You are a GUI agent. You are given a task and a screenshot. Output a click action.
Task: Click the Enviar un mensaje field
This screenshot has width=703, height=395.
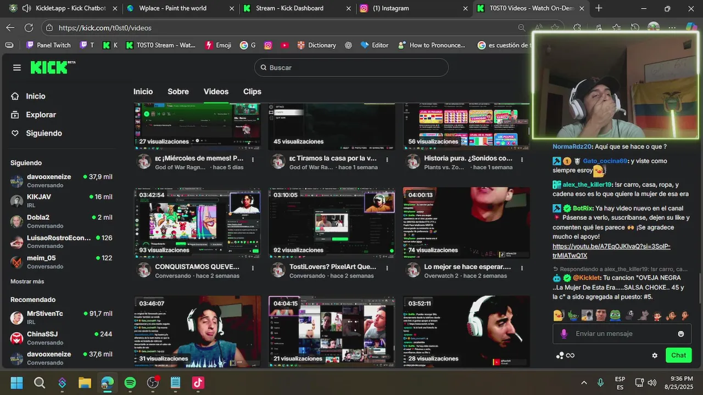[622, 334]
